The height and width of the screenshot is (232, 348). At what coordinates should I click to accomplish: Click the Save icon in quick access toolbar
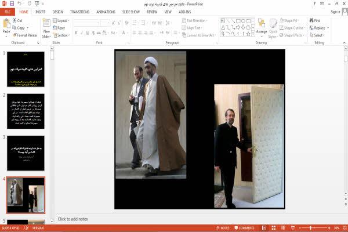12,3
